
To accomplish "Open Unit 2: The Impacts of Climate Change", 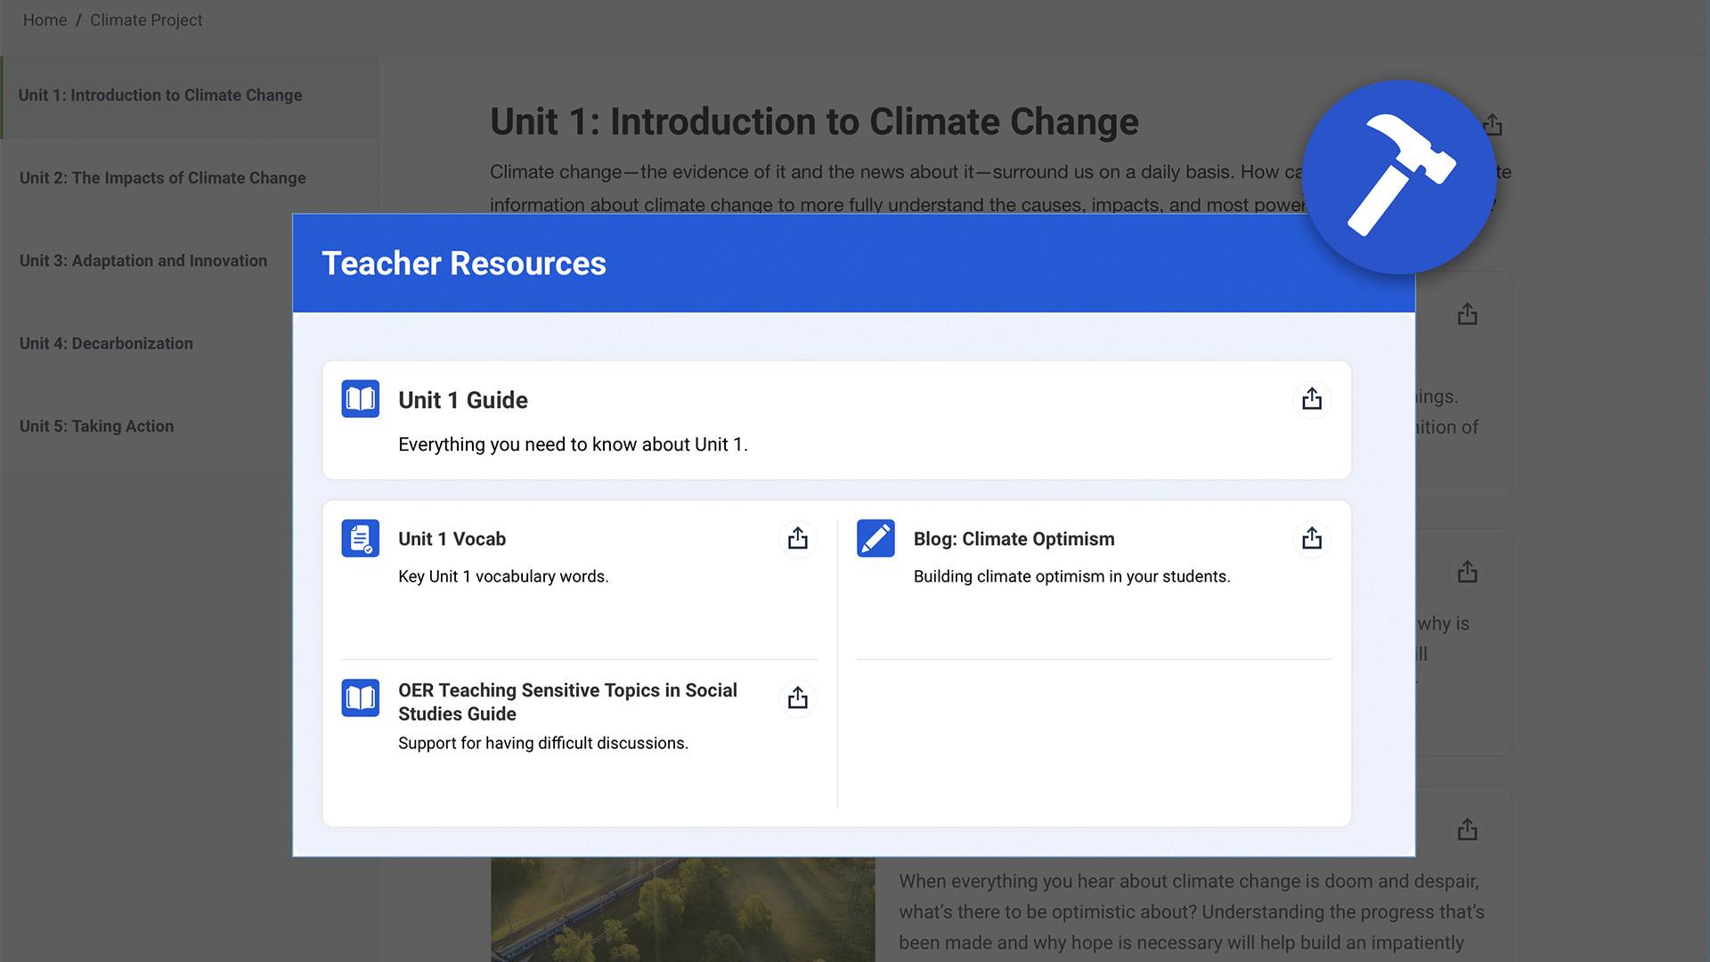I will pyautogui.click(x=162, y=178).
